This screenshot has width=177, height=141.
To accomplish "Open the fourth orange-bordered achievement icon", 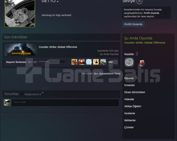I will pos(96,62).
